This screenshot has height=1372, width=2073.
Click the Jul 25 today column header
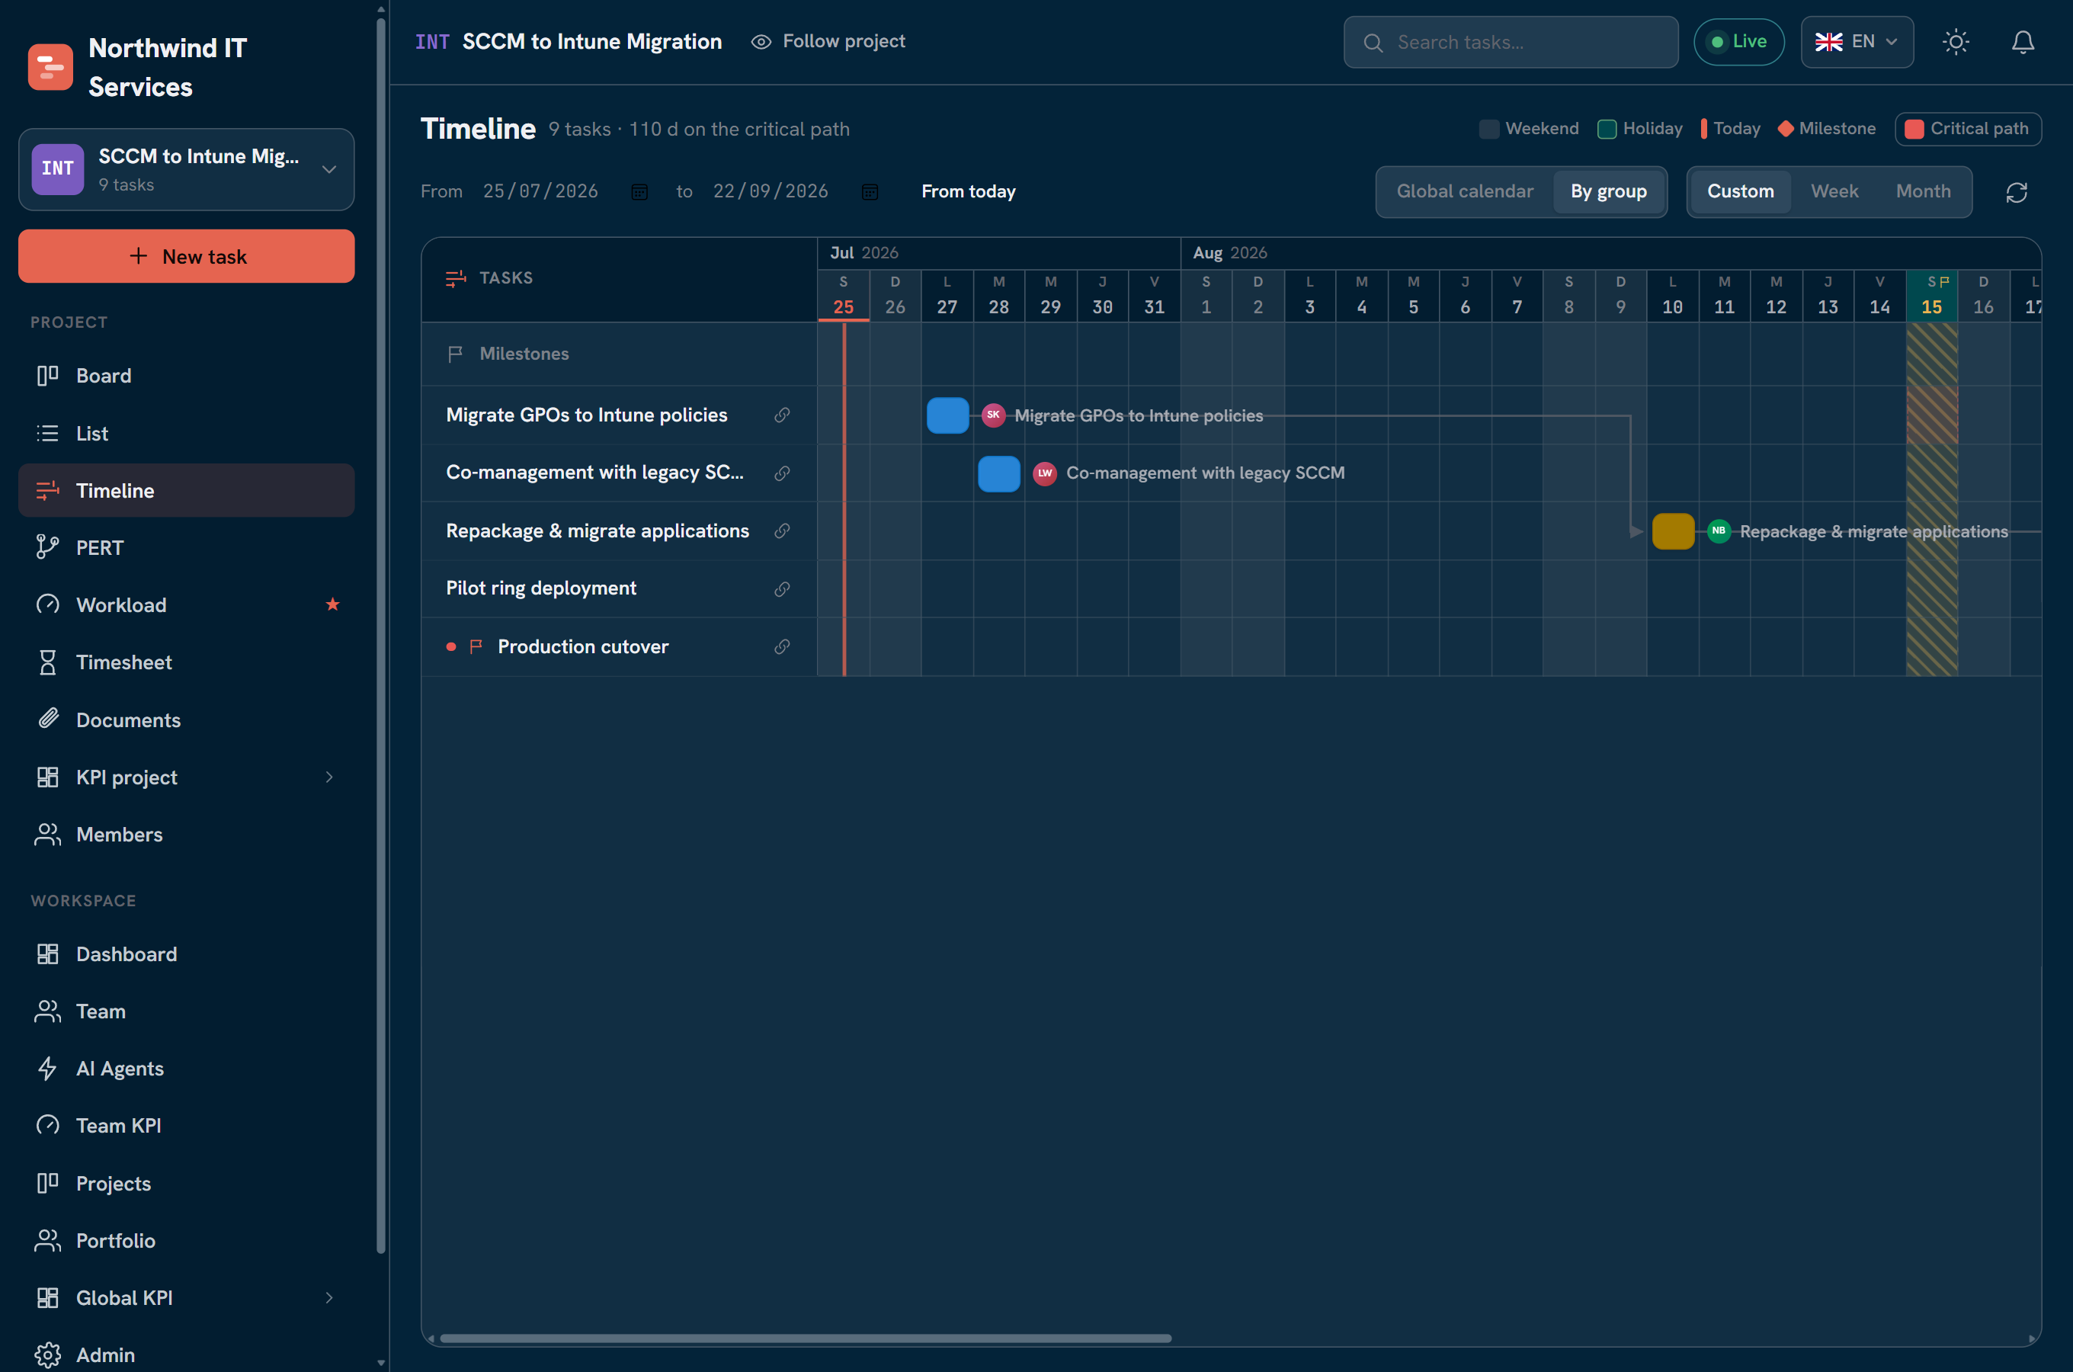tap(843, 296)
